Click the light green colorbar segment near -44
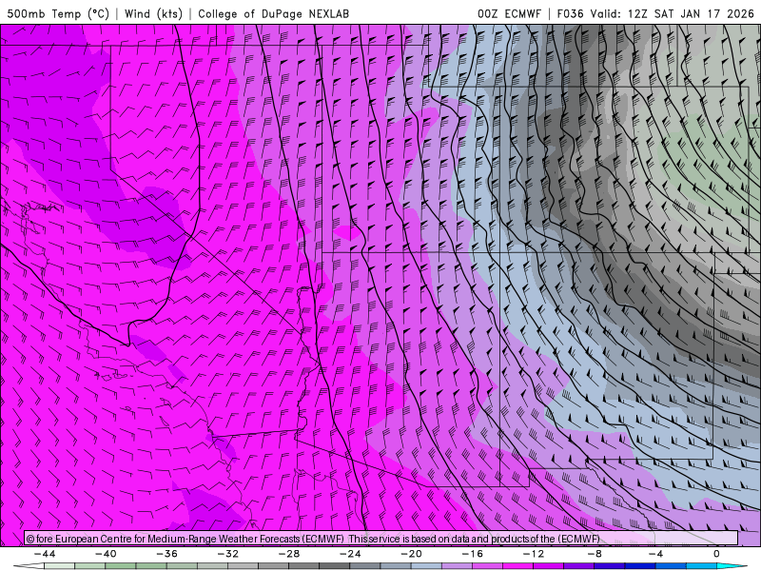 (x=59, y=566)
